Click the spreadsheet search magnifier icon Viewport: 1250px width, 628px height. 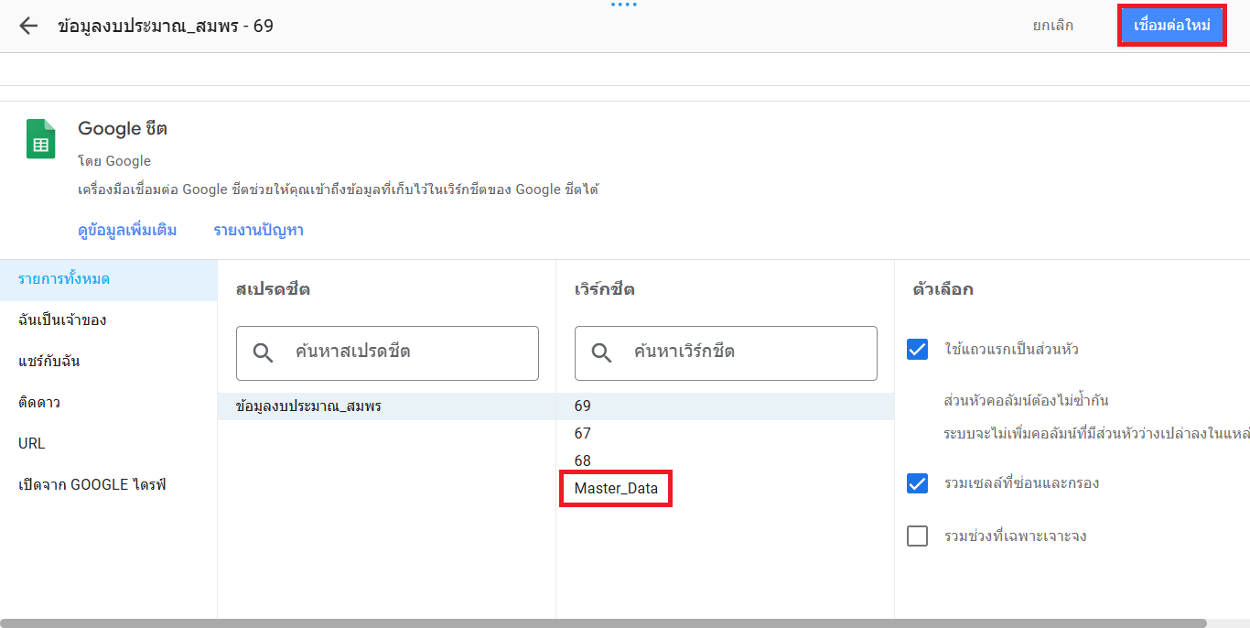tap(263, 352)
